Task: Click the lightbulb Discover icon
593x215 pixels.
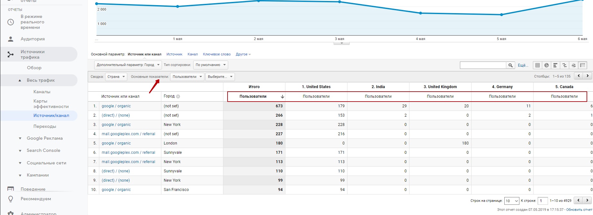Action: (x=11, y=199)
